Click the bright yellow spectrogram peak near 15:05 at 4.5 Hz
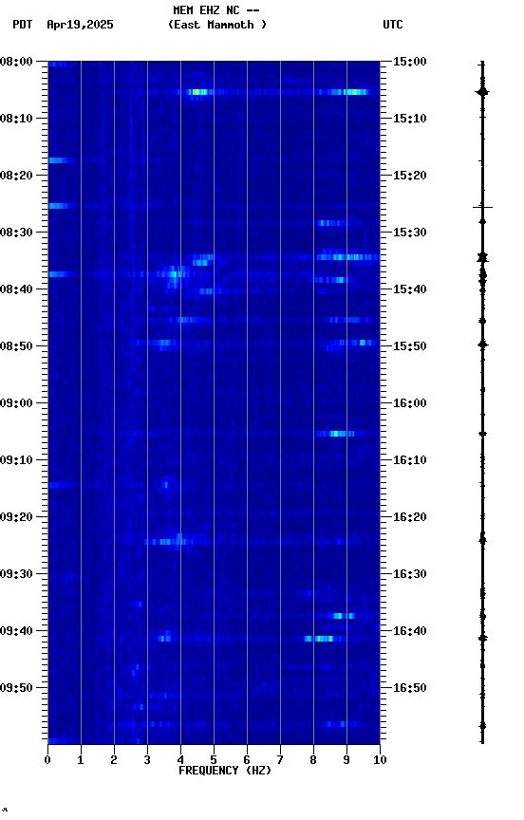 (x=197, y=92)
